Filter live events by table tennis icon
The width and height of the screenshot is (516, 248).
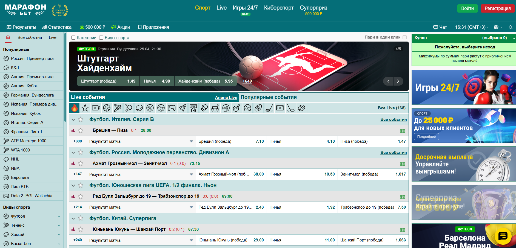128,108
